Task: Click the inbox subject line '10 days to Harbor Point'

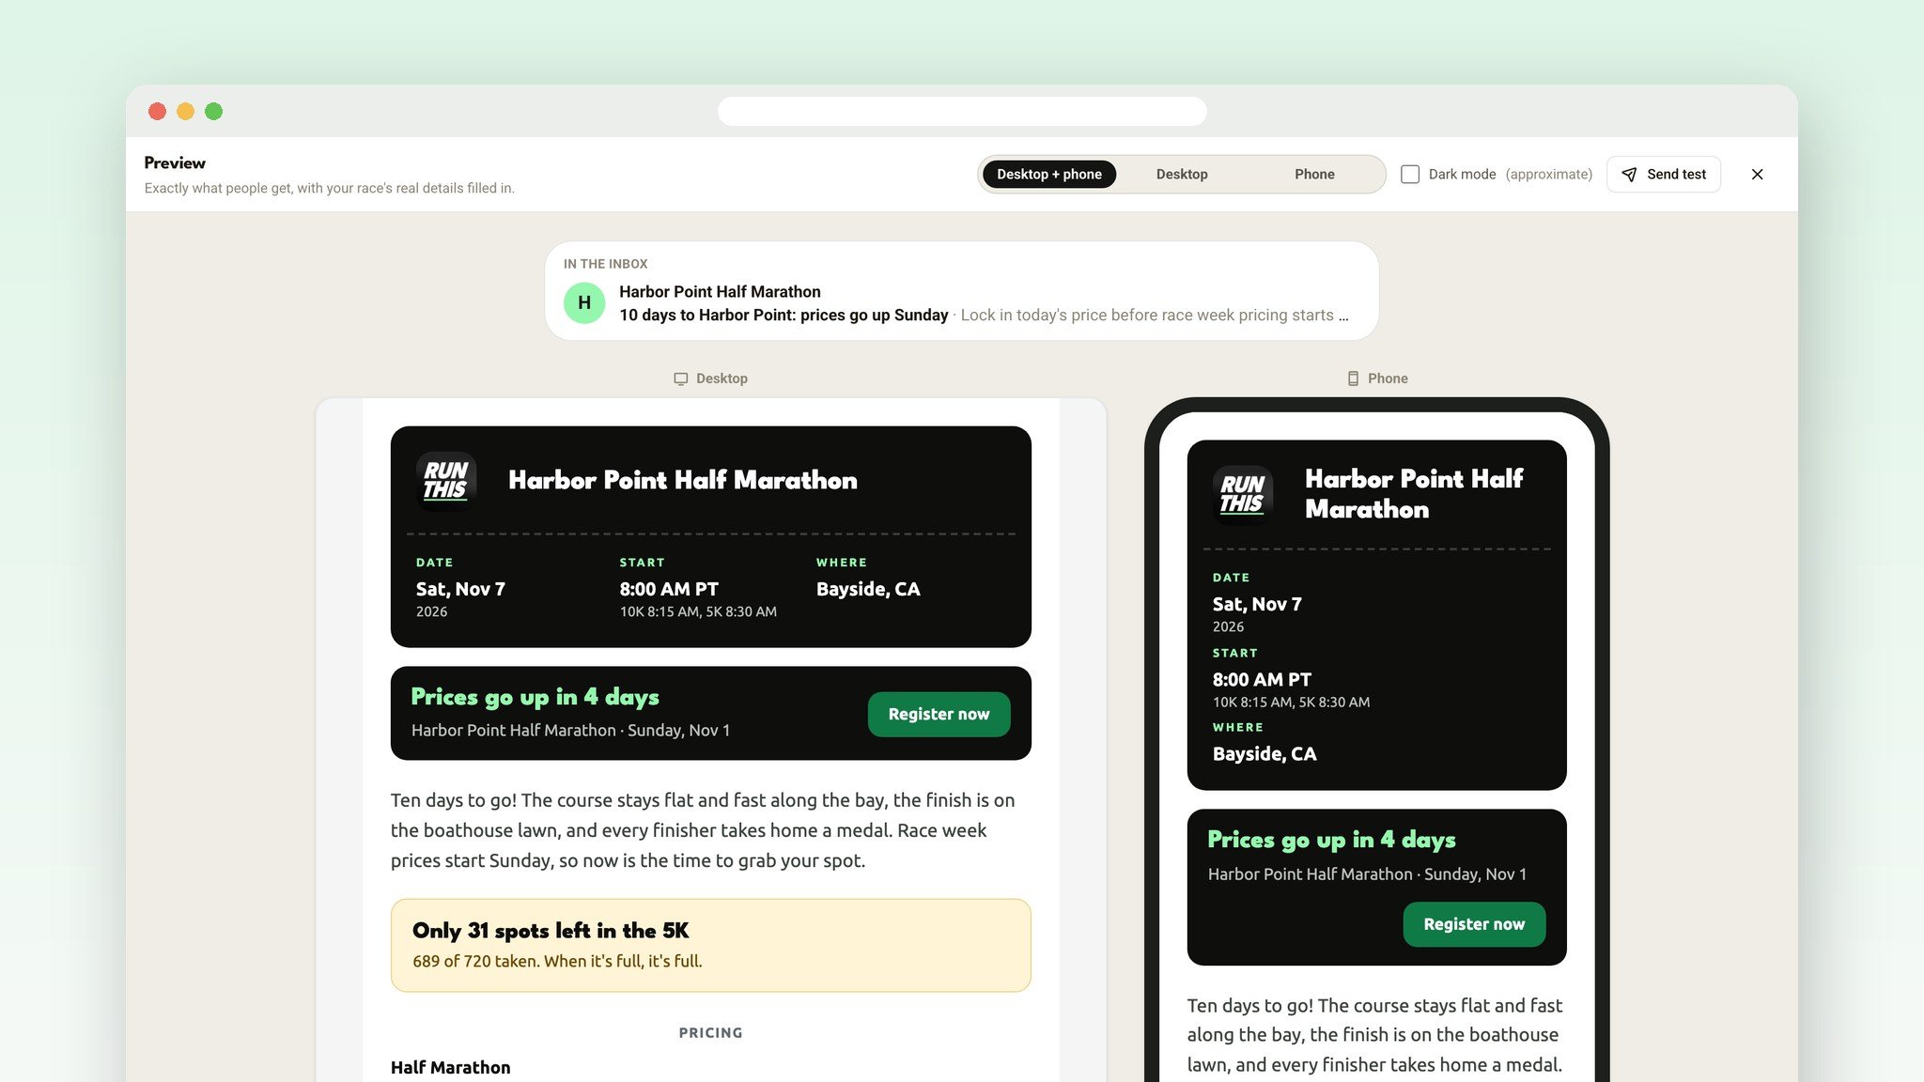Action: pos(784,316)
